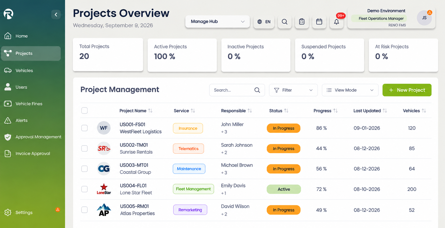
Task: Open the clipboard tasks icon in the top bar
Action: (x=302, y=22)
